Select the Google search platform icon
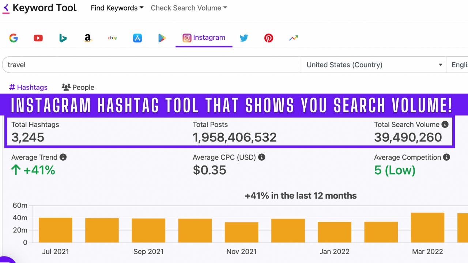This screenshot has width=468, height=263. coord(14,38)
